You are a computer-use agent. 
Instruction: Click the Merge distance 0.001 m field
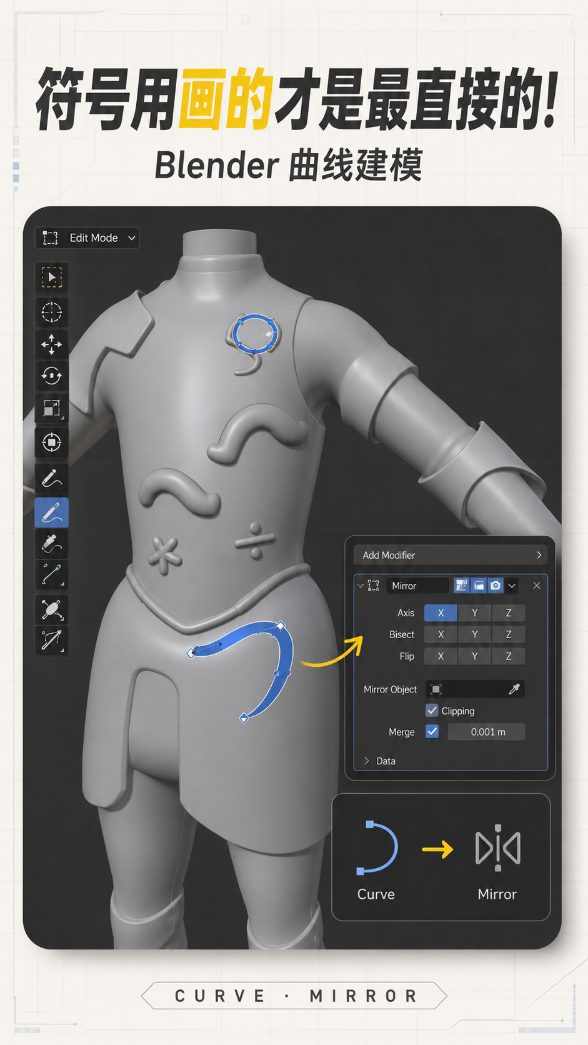[x=487, y=732]
